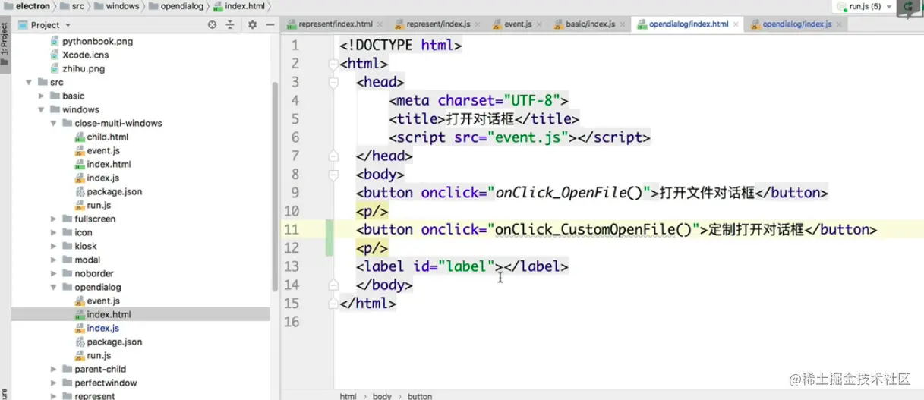
Task: Fold the <body> block at line 8
Action: 333,175
